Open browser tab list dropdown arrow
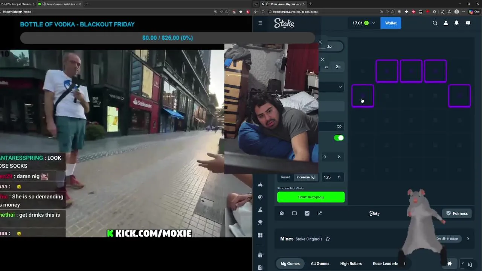The height and width of the screenshot is (271, 482). pyautogui.click(x=256, y=4)
